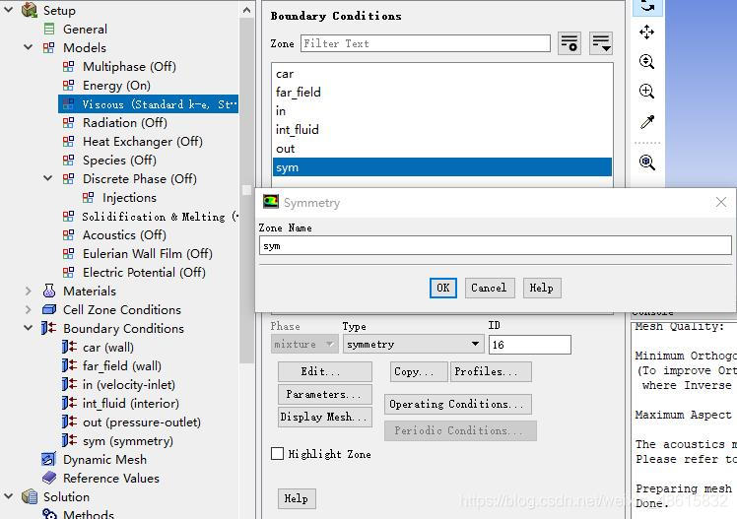Click OK in the Symmetry dialog

point(442,288)
